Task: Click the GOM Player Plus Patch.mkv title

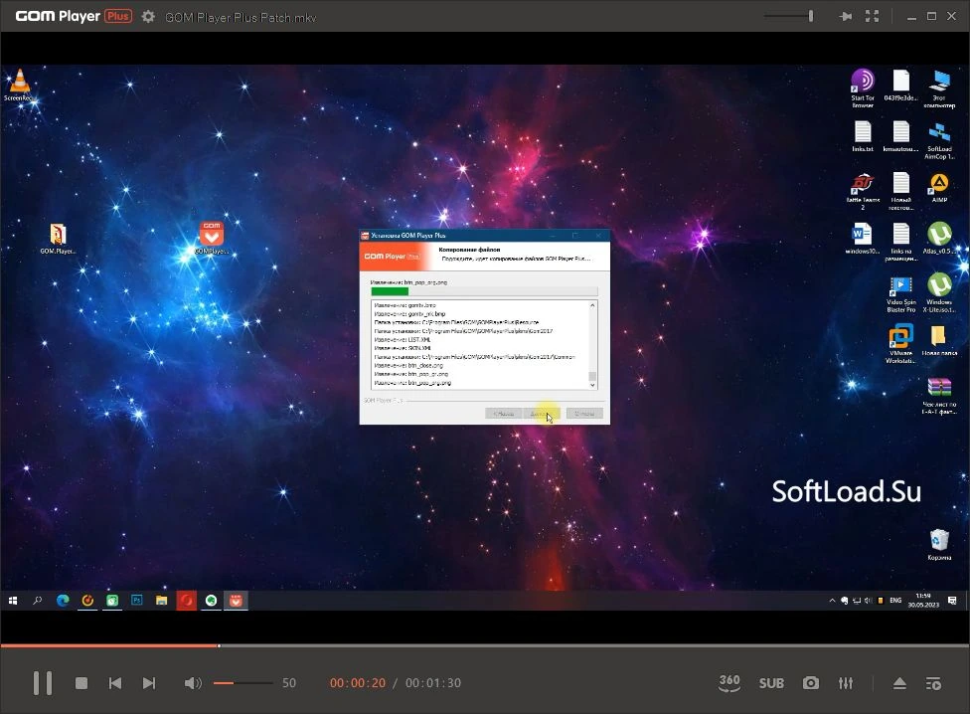Action: click(241, 17)
